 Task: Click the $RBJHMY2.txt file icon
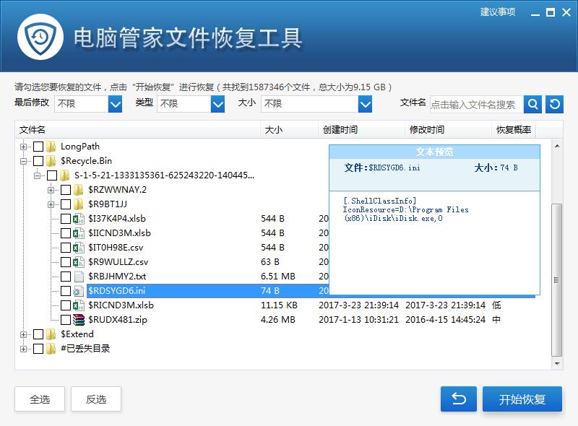tap(79, 276)
